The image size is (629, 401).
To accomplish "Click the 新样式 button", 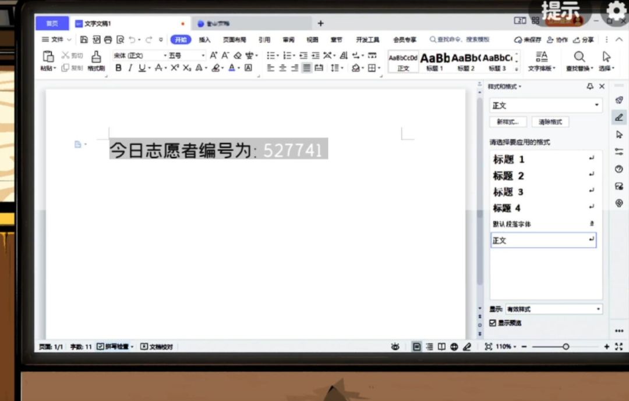I will pos(508,122).
